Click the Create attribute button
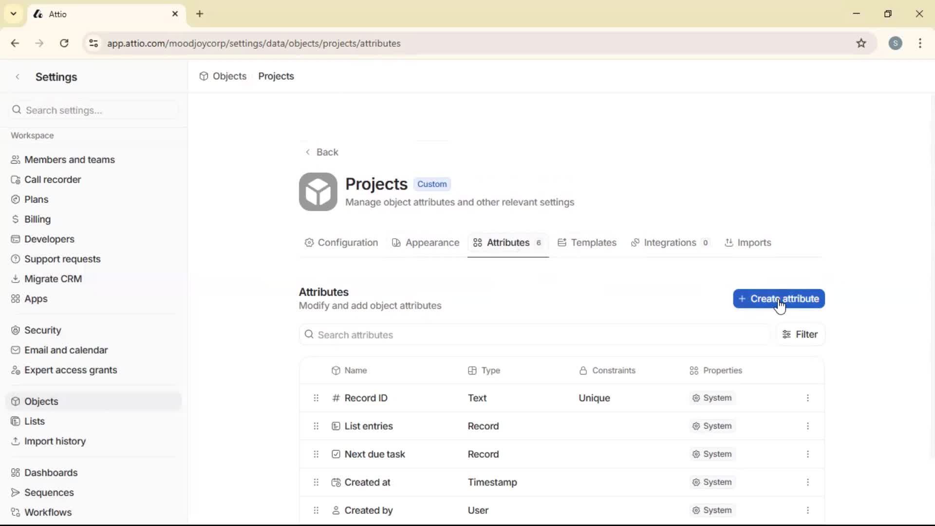 pos(778,299)
